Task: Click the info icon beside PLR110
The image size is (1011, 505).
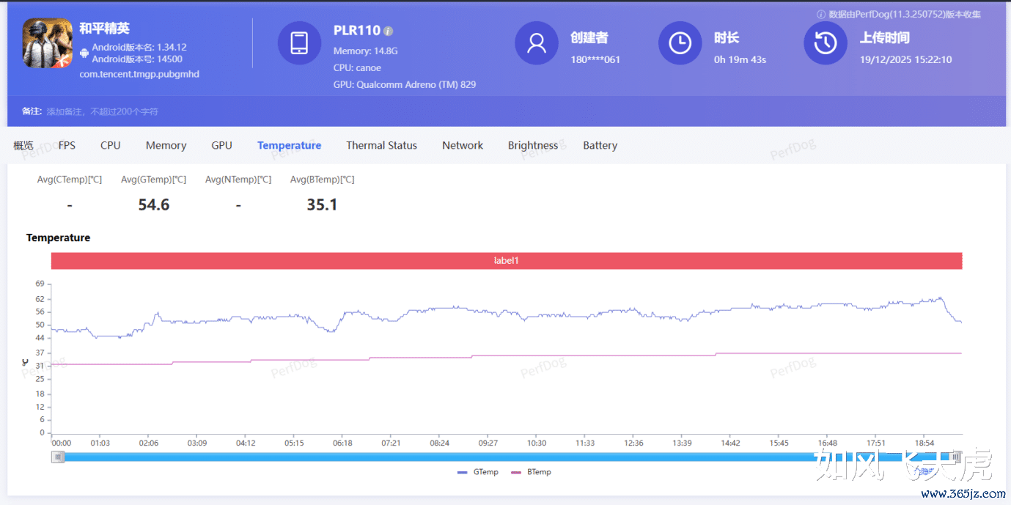Action: [x=389, y=32]
